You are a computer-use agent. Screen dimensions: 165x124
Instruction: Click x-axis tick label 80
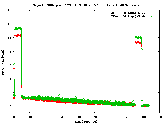pos(144,117)
